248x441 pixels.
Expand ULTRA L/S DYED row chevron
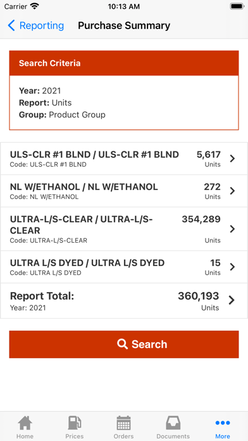point(232,267)
